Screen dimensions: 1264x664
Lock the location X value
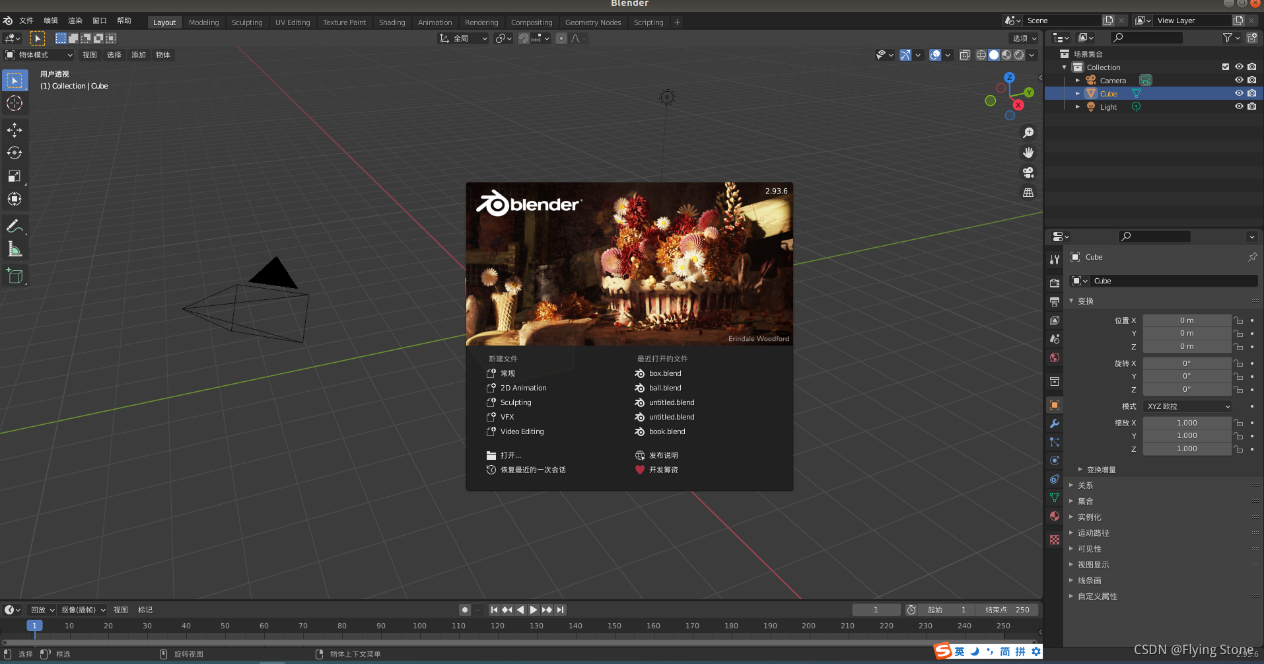1239,320
